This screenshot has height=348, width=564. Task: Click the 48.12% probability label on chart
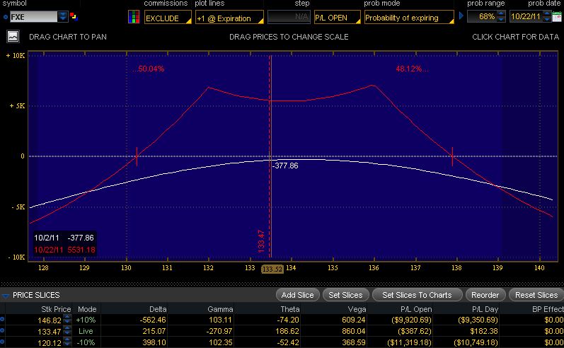point(413,69)
